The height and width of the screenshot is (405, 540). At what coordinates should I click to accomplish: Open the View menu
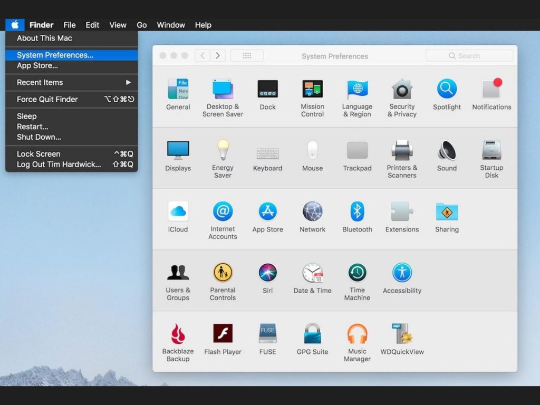point(118,25)
